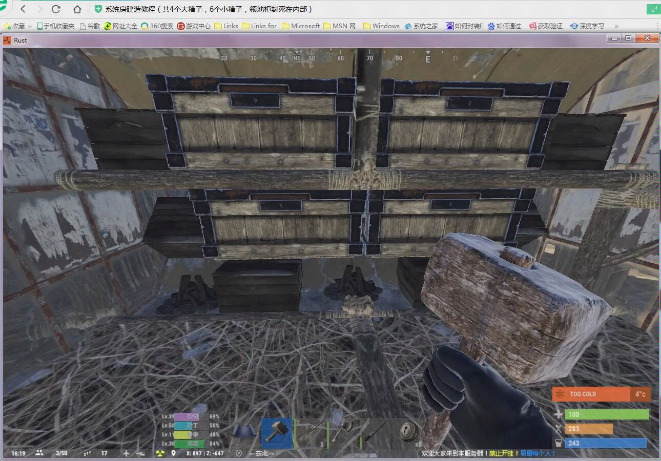Click the green expand icon at top right
The width and height of the screenshot is (661, 461).
click(x=653, y=9)
